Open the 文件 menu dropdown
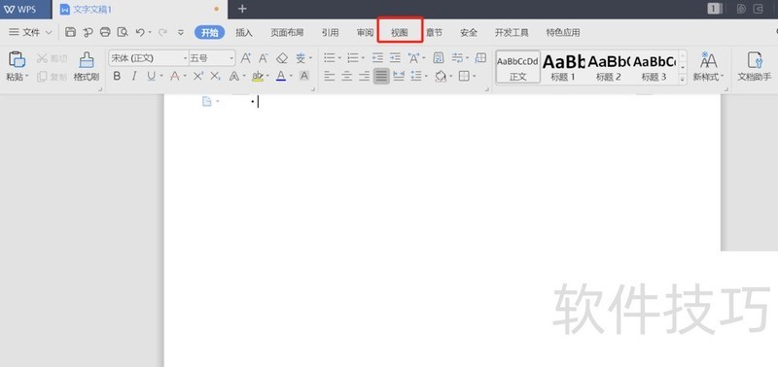The height and width of the screenshot is (367, 778). click(x=30, y=32)
